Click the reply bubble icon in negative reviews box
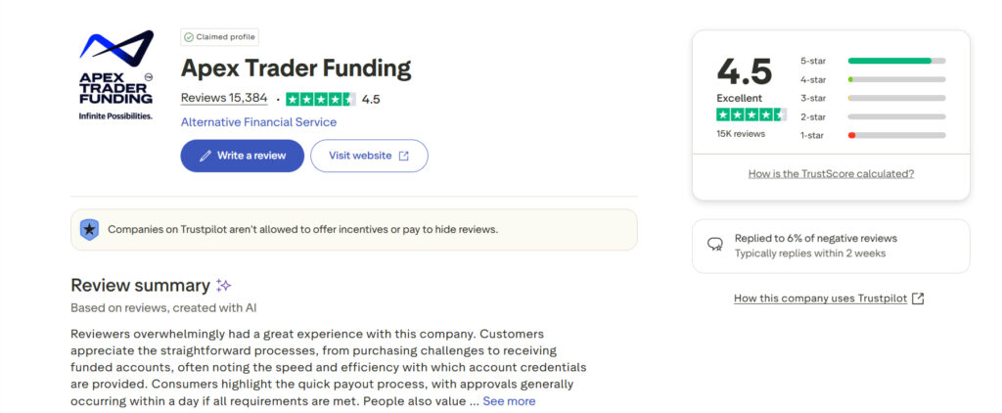Viewport: 1002px width, 413px height. coord(715,245)
